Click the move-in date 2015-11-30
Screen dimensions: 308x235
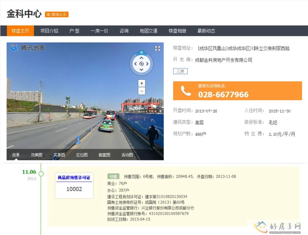[x=280, y=111]
